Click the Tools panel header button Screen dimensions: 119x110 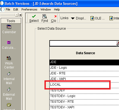click(x=11, y=21)
